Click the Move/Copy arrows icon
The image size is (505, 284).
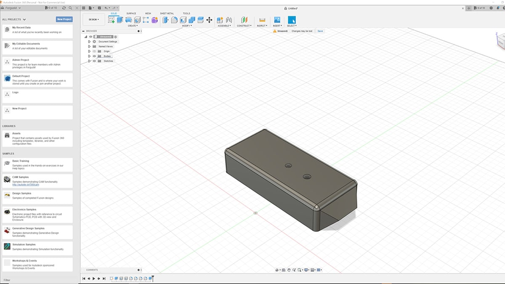click(209, 20)
